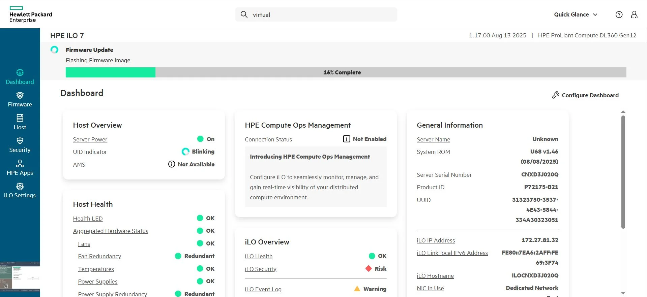Click the serial number value CNXD3J020Q
The width and height of the screenshot is (647, 297).
tap(540, 174)
